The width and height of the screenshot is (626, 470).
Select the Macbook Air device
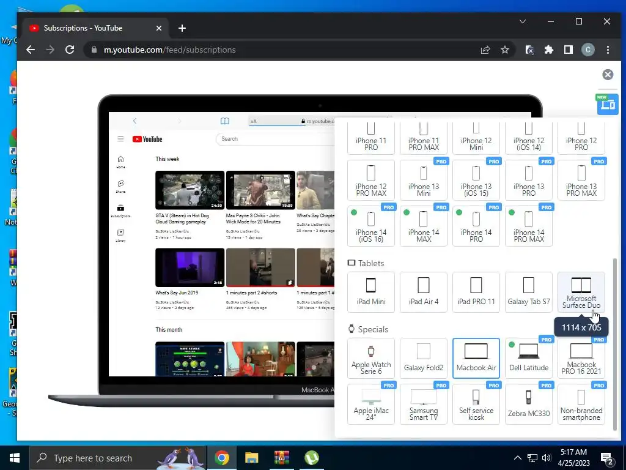click(476, 358)
